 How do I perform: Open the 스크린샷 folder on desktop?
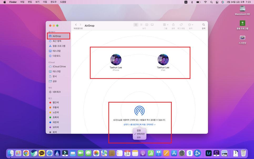242,39
